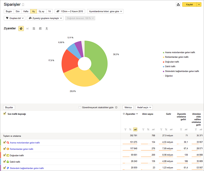
Task: Show Gelir column as percentages
Action: coord(166,129)
